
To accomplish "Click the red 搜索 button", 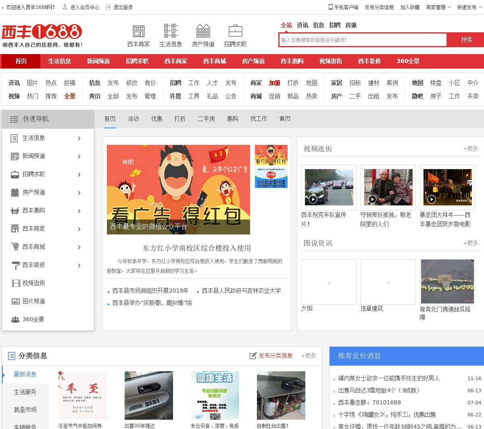I will [x=466, y=40].
